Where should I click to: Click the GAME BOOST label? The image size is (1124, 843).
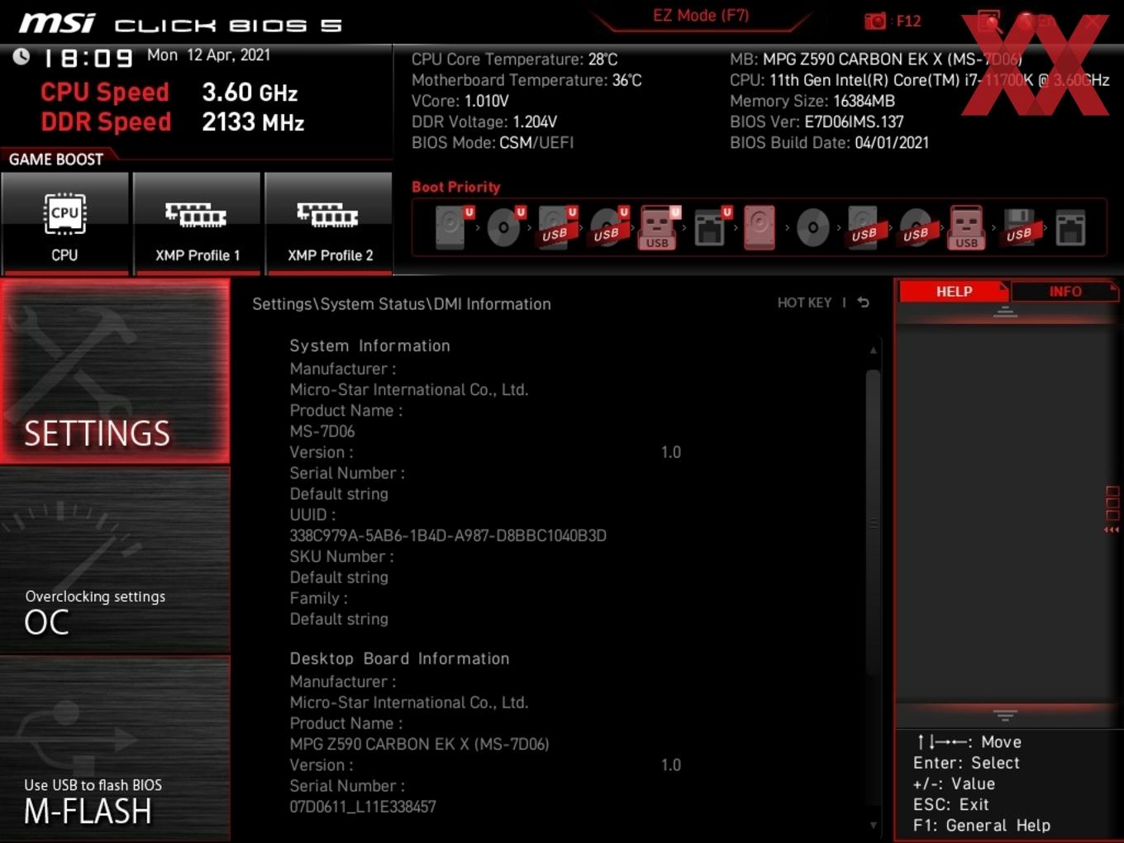(x=56, y=159)
